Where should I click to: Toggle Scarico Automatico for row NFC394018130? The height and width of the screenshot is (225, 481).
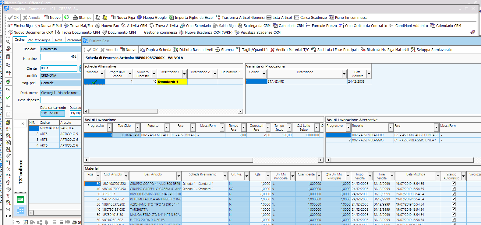pos(454,214)
